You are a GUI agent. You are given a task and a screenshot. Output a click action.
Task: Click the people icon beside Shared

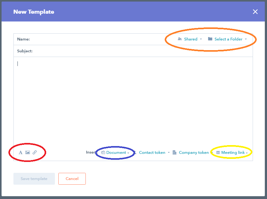click(x=180, y=39)
